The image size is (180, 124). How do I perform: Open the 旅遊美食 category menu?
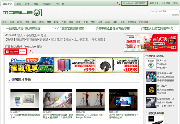(132, 22)
